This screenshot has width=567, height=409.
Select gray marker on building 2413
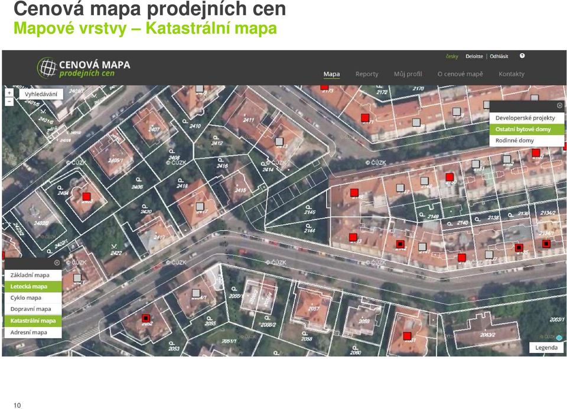[279, 142]
